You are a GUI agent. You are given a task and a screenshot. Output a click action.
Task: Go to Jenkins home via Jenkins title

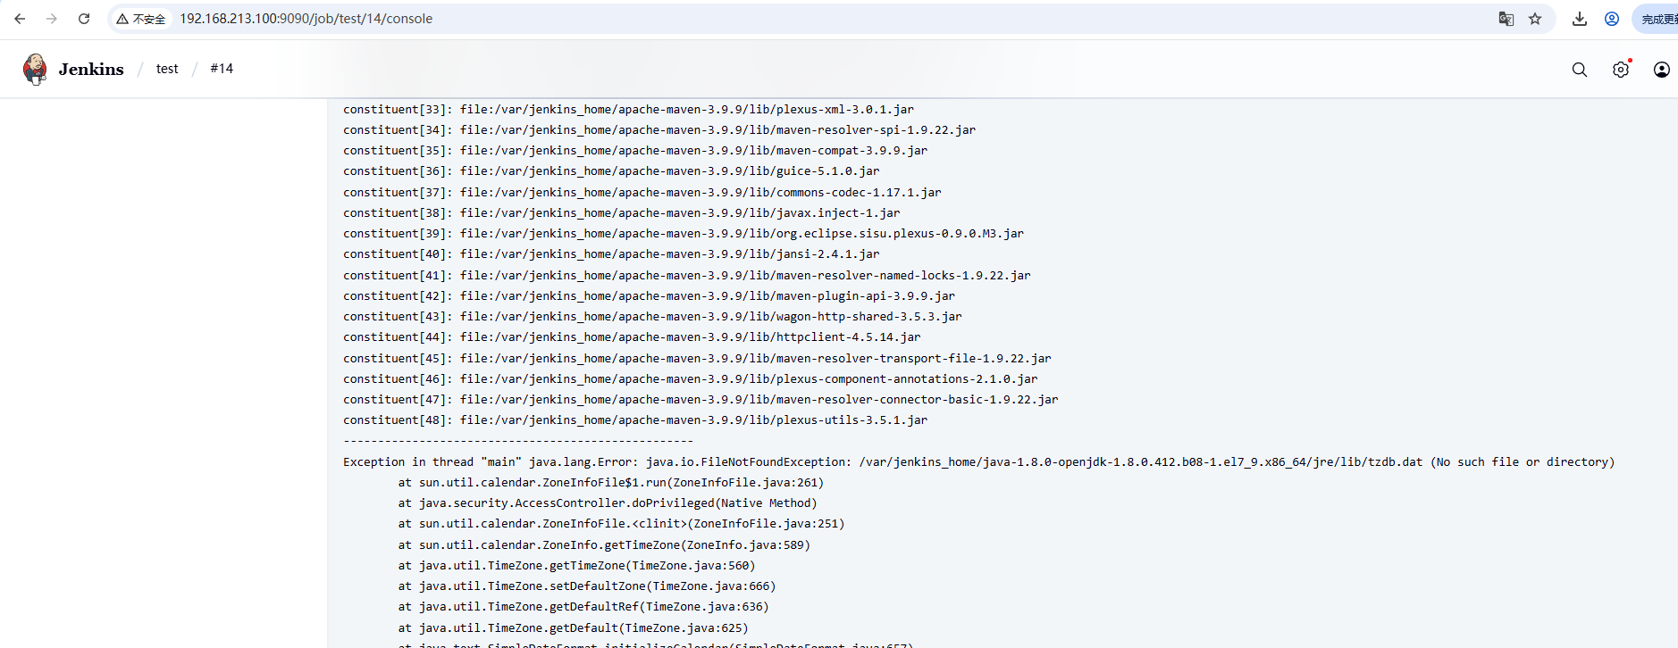[x=91, y=69]
